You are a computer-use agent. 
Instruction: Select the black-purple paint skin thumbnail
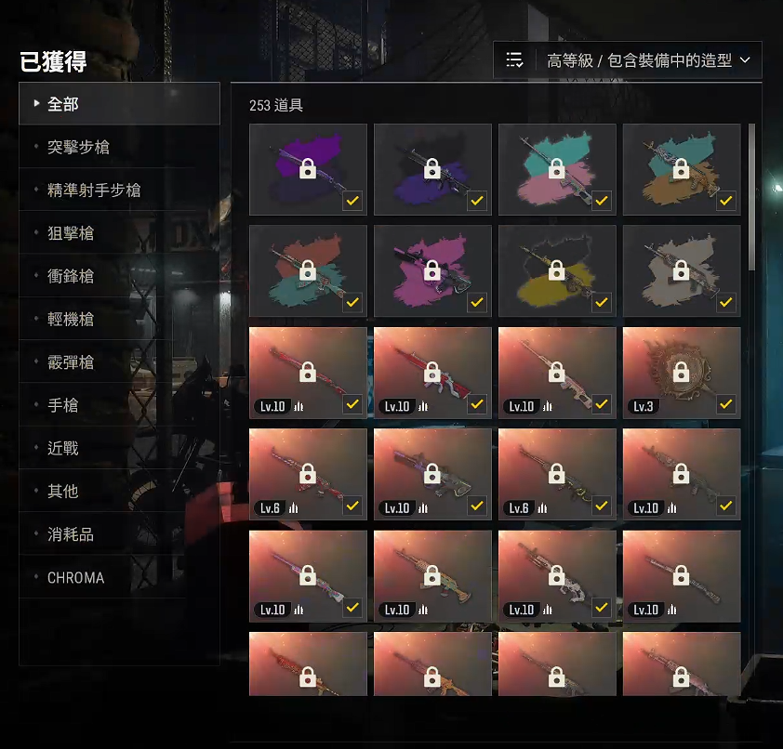coord(432,170)
